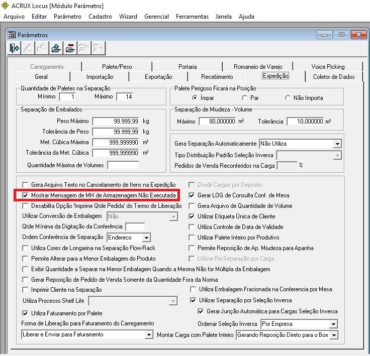Switch to the Voice Picking tab
This screenshot has height=356, width=370.
pyautogui.click(x=328, y=67)
